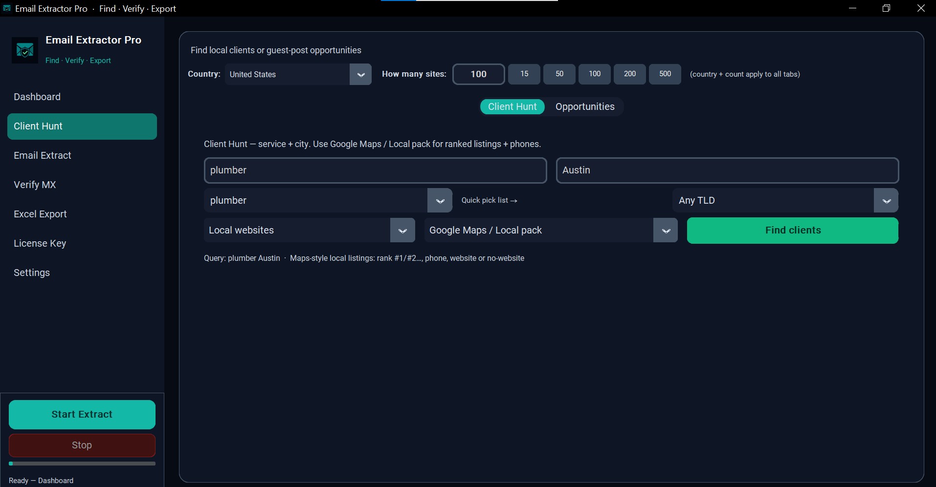Go to Email Extract section
936x487 pixels.
point(82,155)
